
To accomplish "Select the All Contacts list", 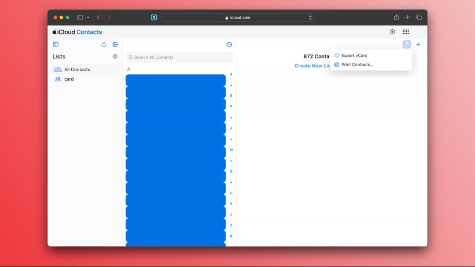I will point(85,69).
